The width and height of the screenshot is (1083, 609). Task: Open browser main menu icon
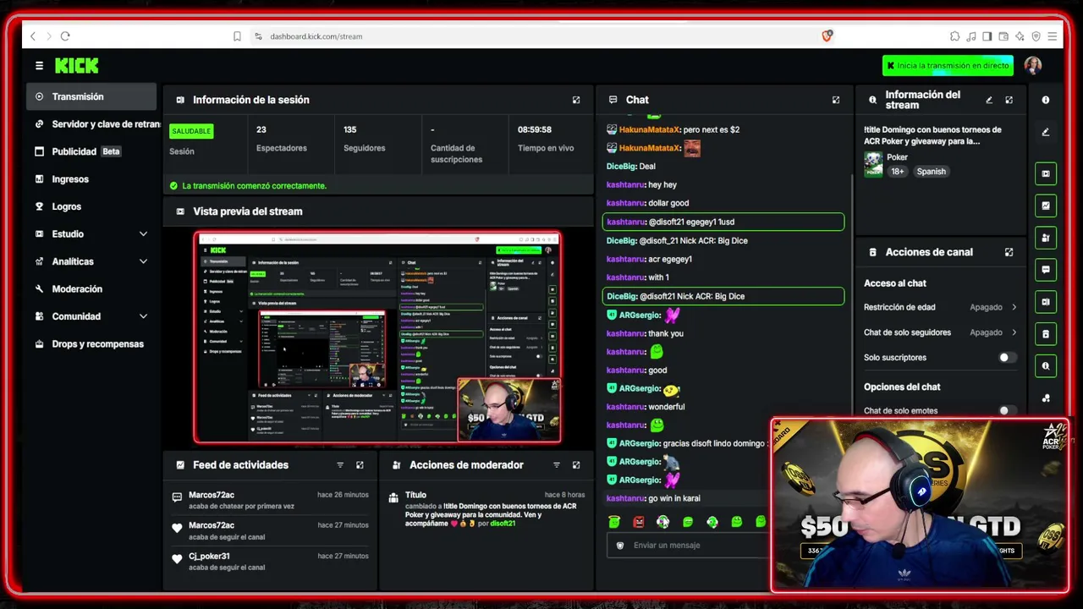click(1052, 36)
